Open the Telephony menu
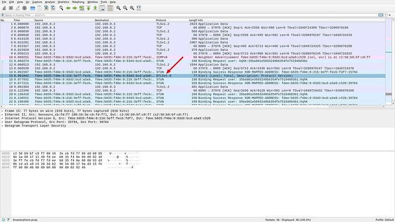The image size is (395, 222). pos(78,2)
